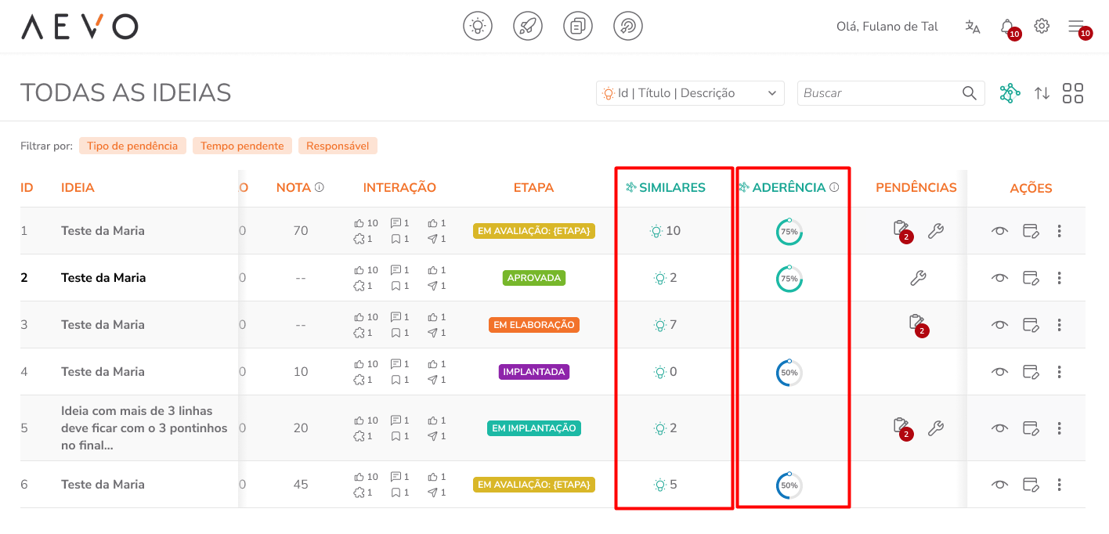The image size is (1109, 534).
Task: Sort by ID column header
Action: 27,188
